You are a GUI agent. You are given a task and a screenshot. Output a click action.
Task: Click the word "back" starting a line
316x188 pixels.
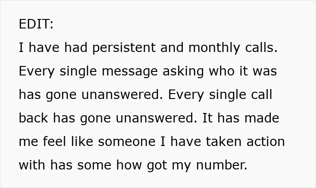pos(33,118)
